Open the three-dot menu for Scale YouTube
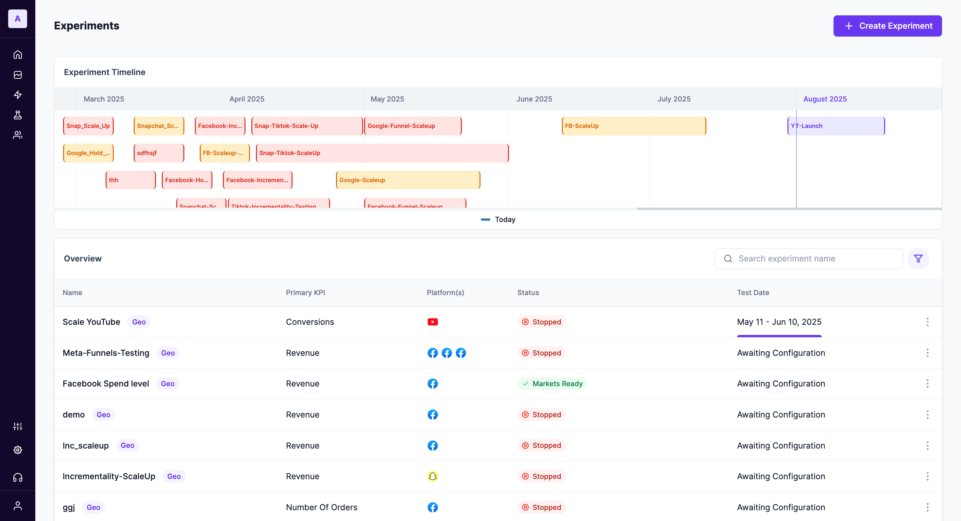The height and width of the screenshot is (521, 961). pyautogui.click(x=927, y=322)
